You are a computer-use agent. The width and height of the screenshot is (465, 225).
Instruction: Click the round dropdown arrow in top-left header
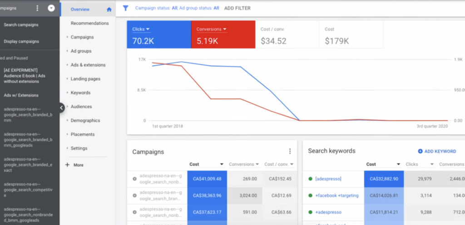click(51, 8)
